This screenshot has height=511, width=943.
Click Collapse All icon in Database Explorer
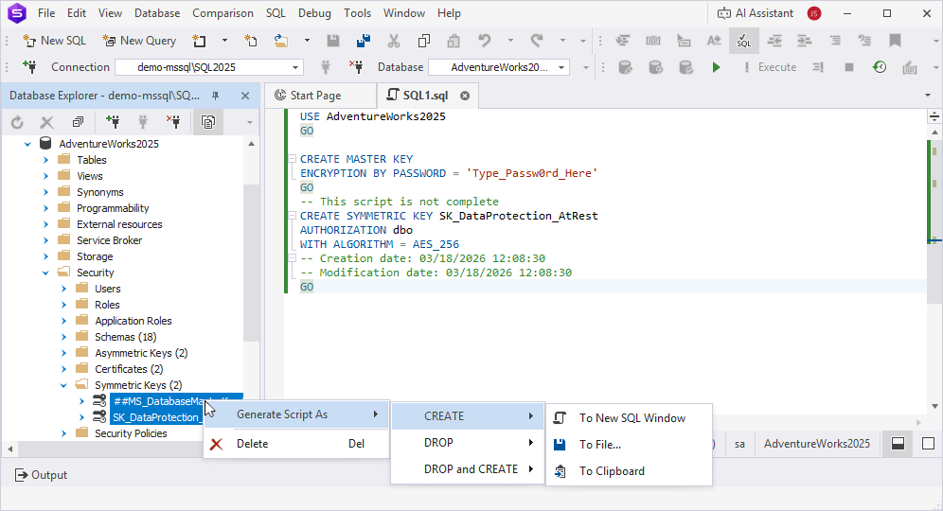(x=79, y=123)
